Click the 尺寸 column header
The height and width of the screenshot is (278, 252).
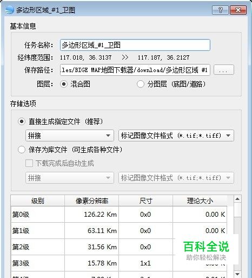[146, 201]
